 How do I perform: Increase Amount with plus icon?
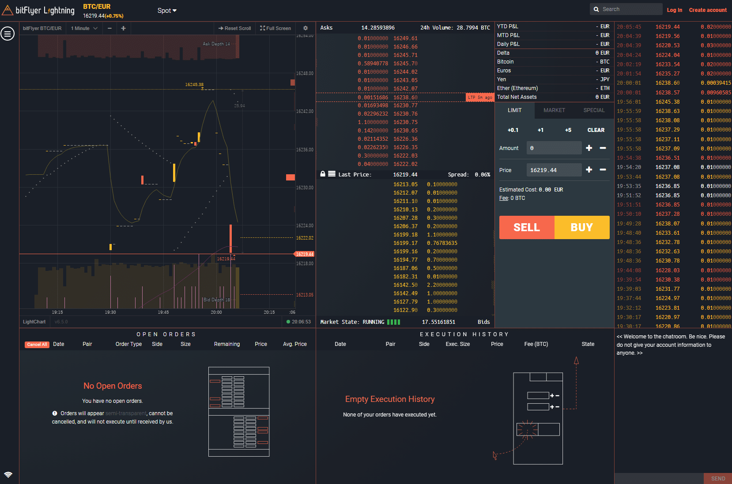(x=589, y=148)
